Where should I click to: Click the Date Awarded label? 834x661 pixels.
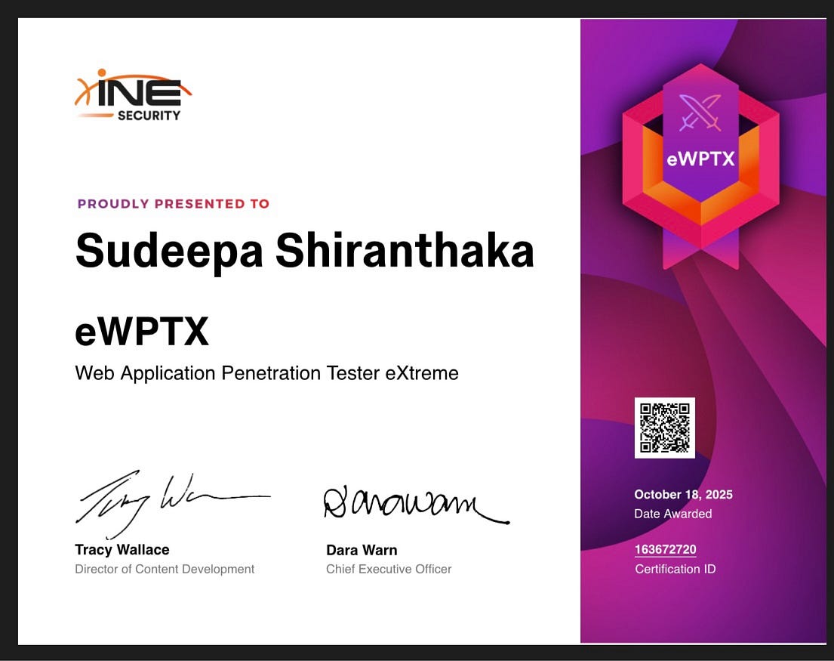pos(672,514)
